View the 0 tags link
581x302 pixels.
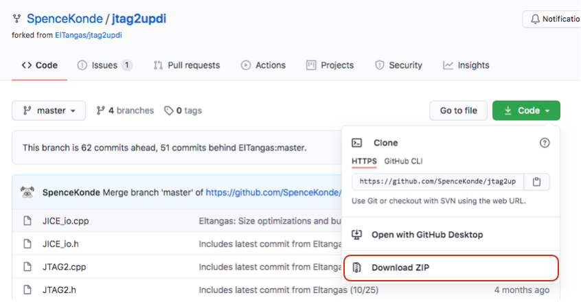[x=183, y=111]
